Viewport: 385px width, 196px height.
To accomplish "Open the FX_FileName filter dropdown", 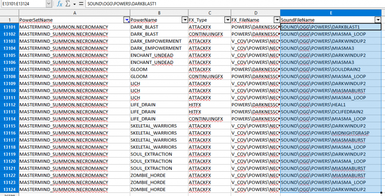I will coord(276,20).
